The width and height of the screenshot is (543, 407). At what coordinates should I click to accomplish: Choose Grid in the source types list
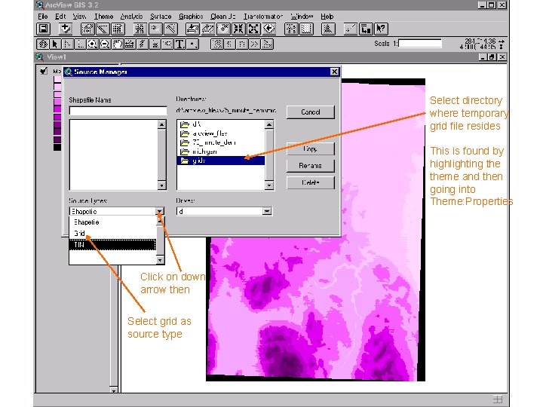pyautogui.click(x=112, y=233)
